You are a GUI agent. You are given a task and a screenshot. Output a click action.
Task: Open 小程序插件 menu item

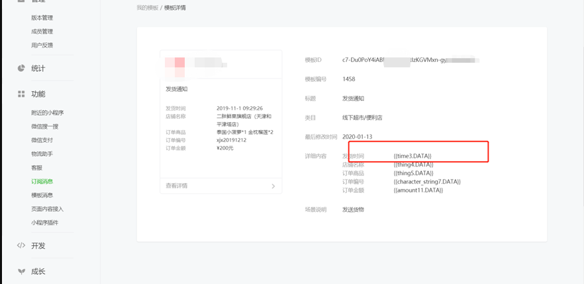tap(45, 223)
